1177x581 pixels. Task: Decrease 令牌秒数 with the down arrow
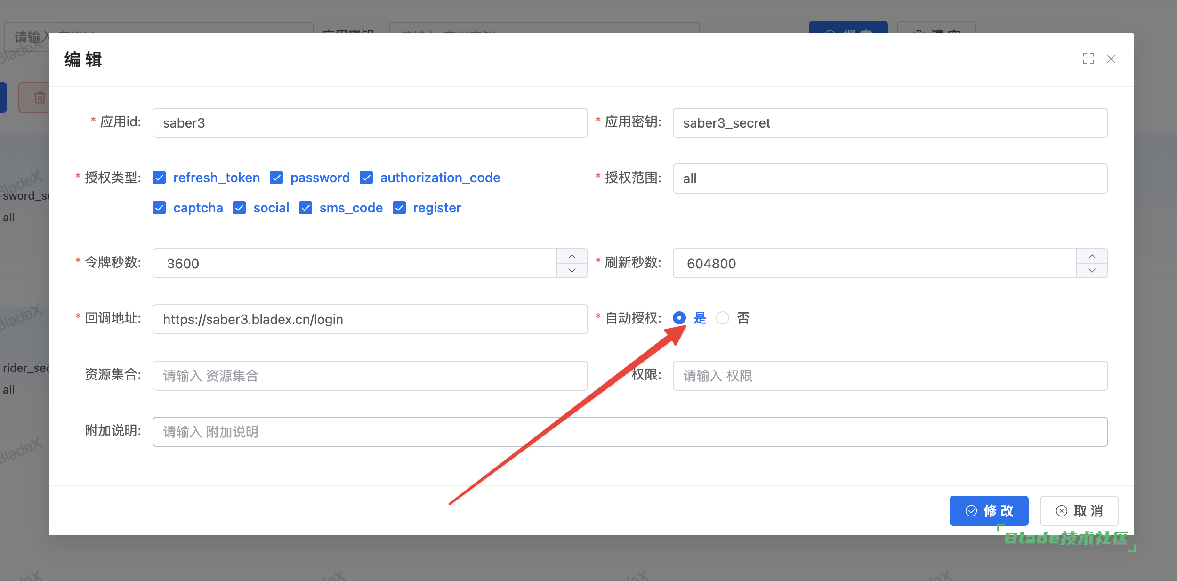point(572,270)
